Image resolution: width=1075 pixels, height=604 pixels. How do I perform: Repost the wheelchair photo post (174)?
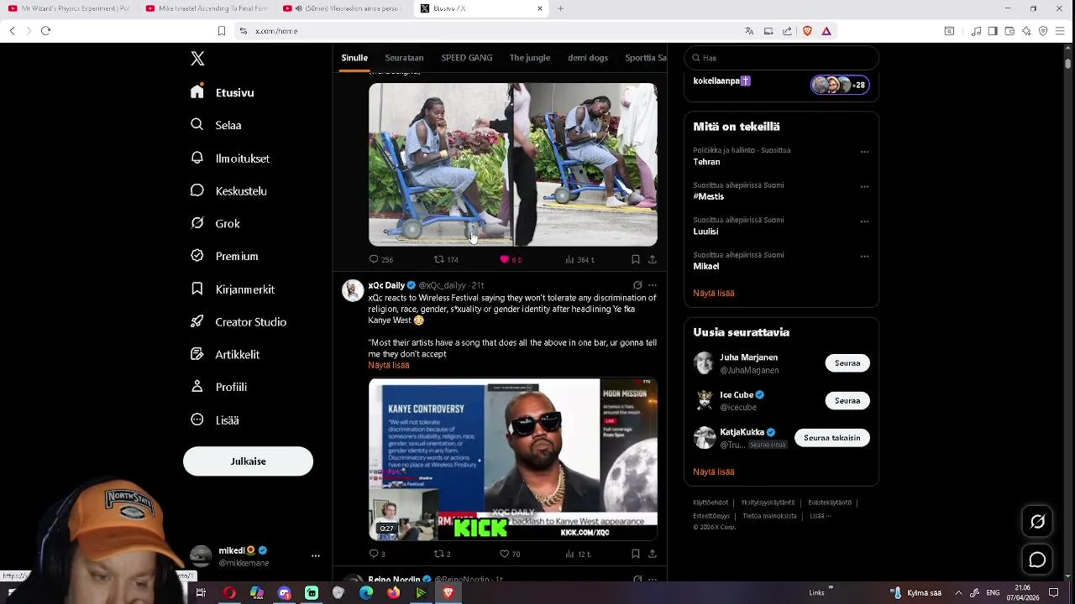(446, 259)
